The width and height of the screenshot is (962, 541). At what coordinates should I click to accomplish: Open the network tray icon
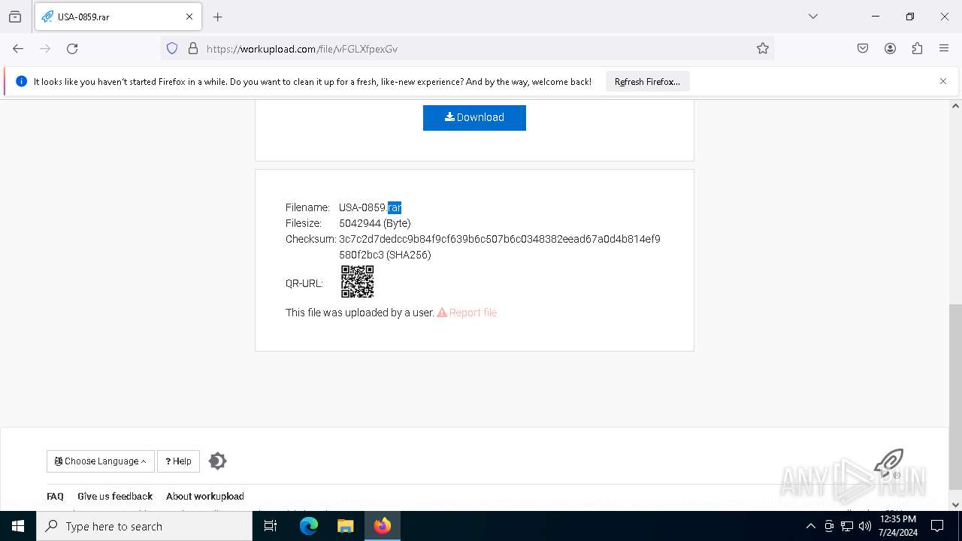pos(847,526)
